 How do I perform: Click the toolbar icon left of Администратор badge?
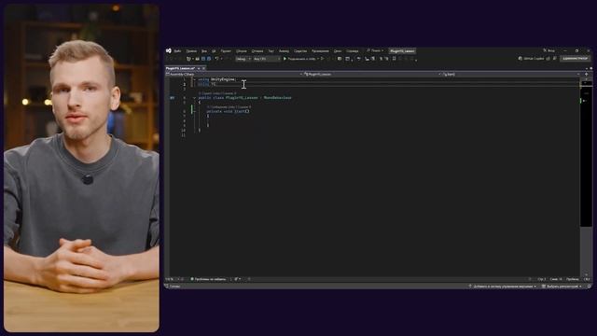[555, 59]
